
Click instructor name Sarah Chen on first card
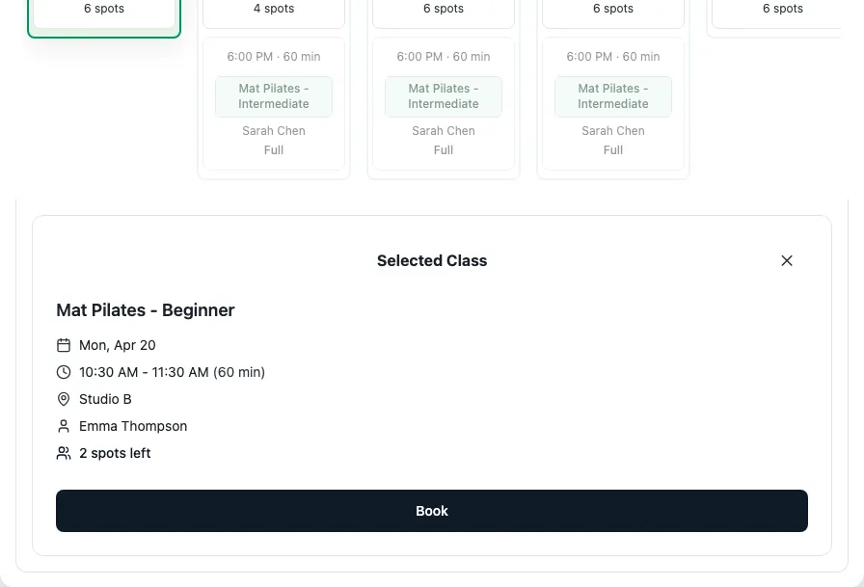[x=274, y=130]
